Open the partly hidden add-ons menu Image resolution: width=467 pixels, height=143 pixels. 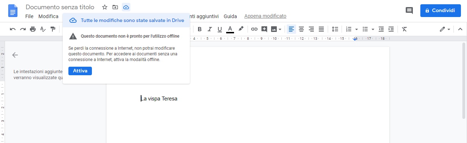[204, 16]
